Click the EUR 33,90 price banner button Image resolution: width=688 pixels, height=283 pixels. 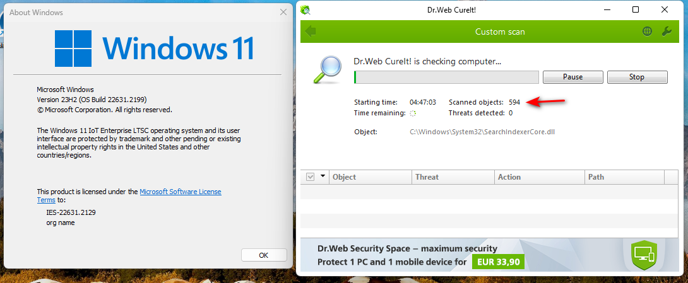click(x=498, y=262)
